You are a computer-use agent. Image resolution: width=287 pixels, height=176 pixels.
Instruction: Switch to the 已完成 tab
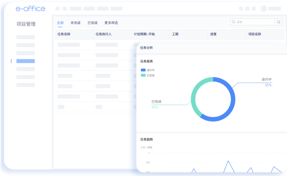pos(93,23)
